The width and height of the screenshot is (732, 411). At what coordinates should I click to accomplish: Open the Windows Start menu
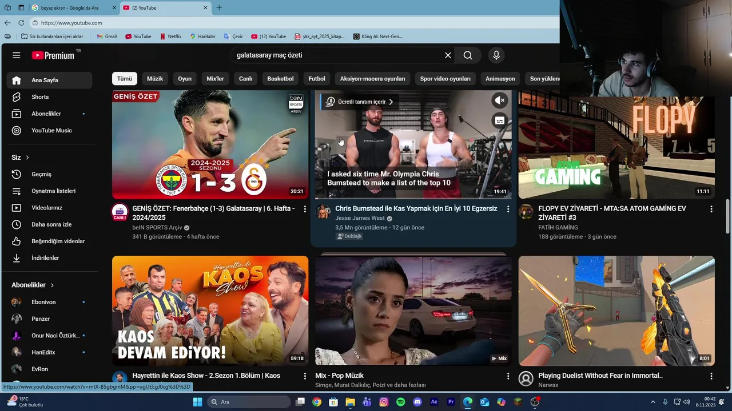197,402
